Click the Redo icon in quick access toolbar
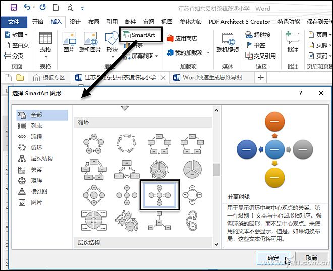Screen dimensions: 333x271 pyautogui.click(x=43, y=7)
